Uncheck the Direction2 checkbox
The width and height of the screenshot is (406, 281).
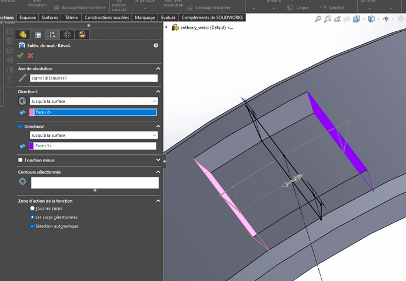(21, 127)
